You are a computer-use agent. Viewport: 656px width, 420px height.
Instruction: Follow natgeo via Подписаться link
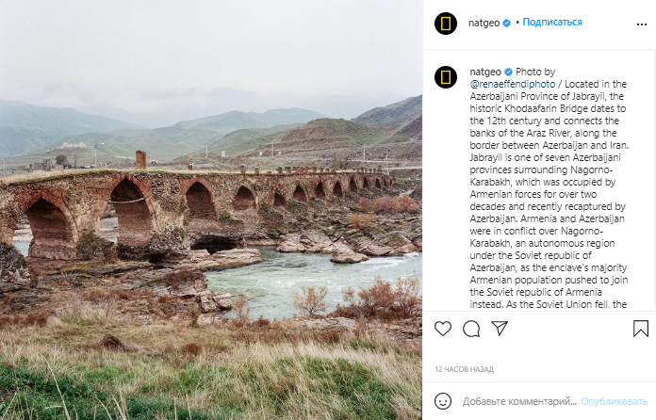tap(551, 23)
